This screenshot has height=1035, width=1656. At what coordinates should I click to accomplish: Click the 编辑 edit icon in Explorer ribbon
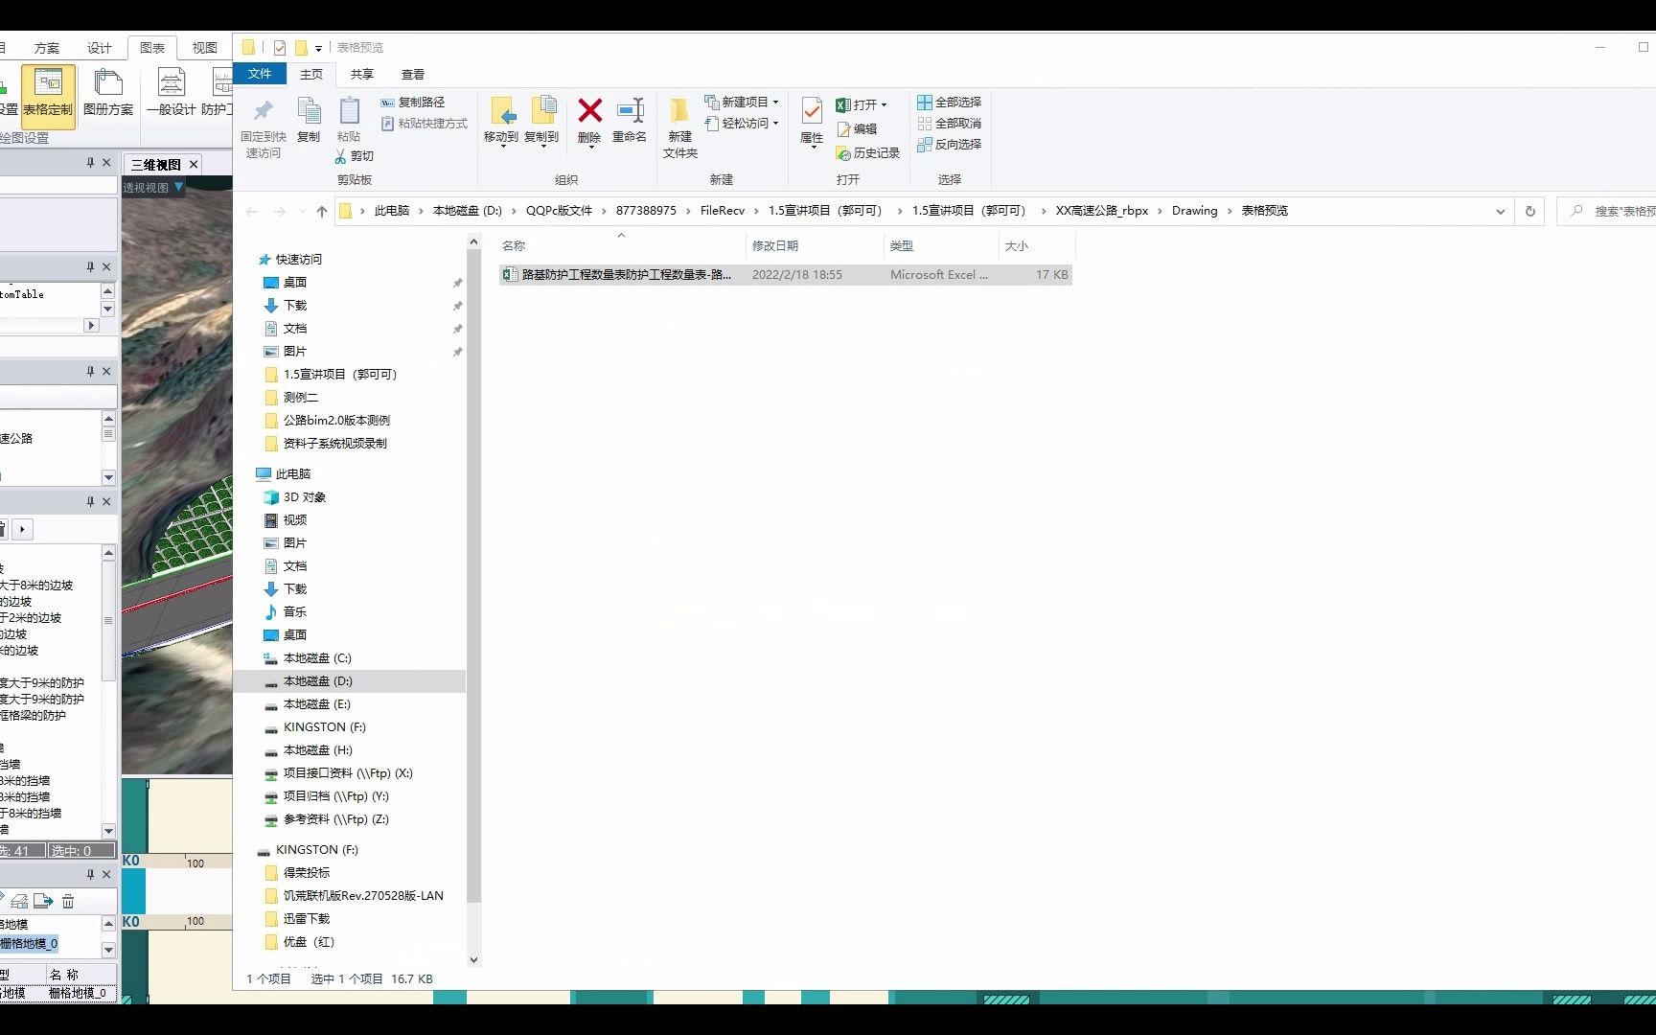[860, 128]
